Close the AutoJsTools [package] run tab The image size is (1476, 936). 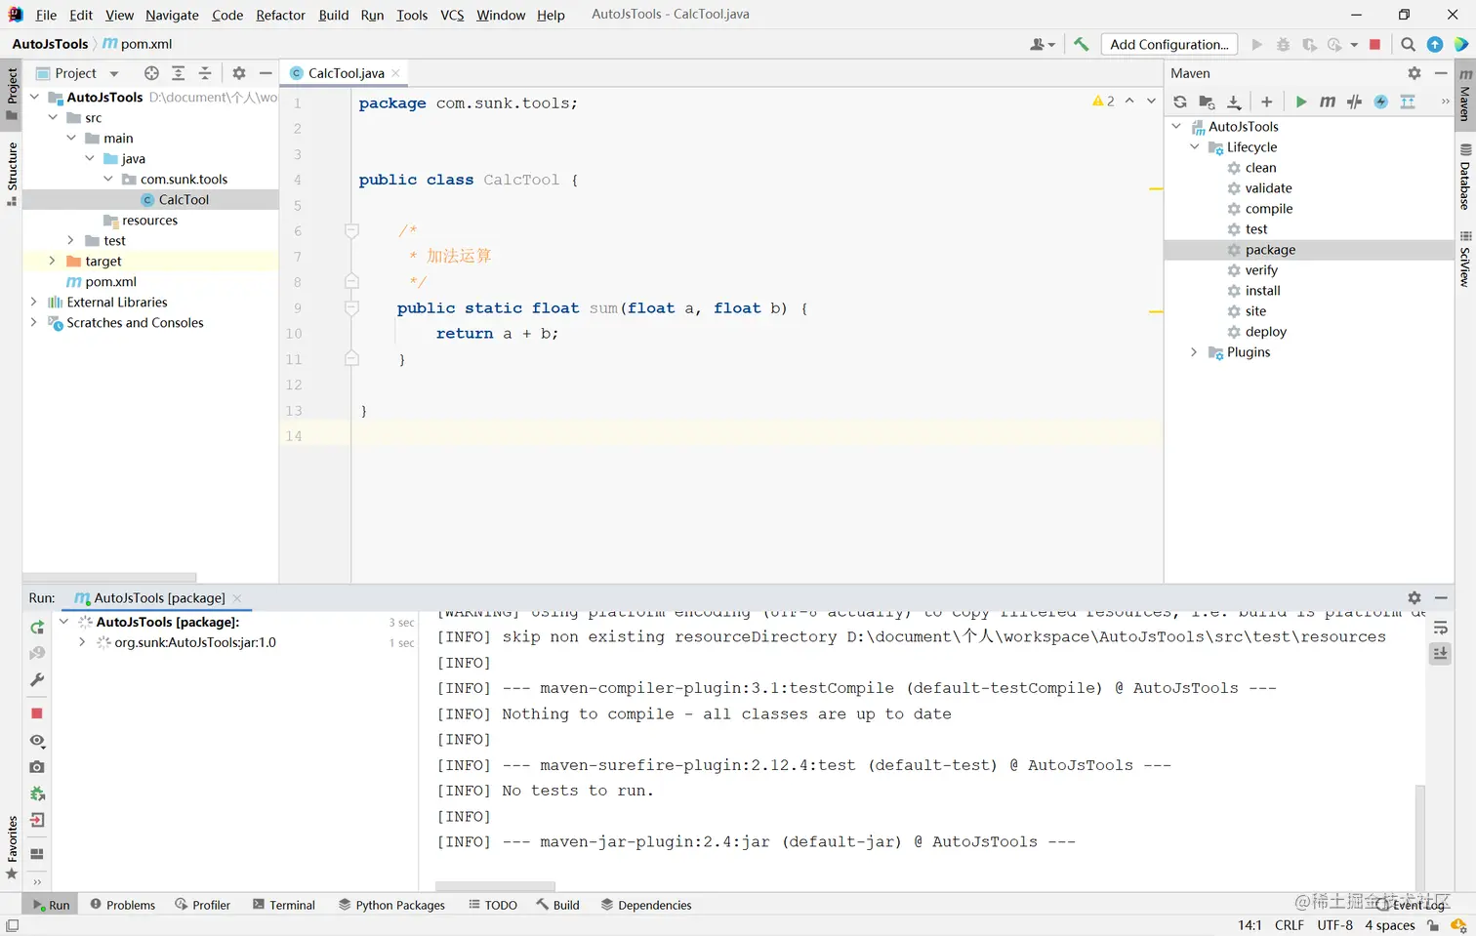[x=237, y=598]
